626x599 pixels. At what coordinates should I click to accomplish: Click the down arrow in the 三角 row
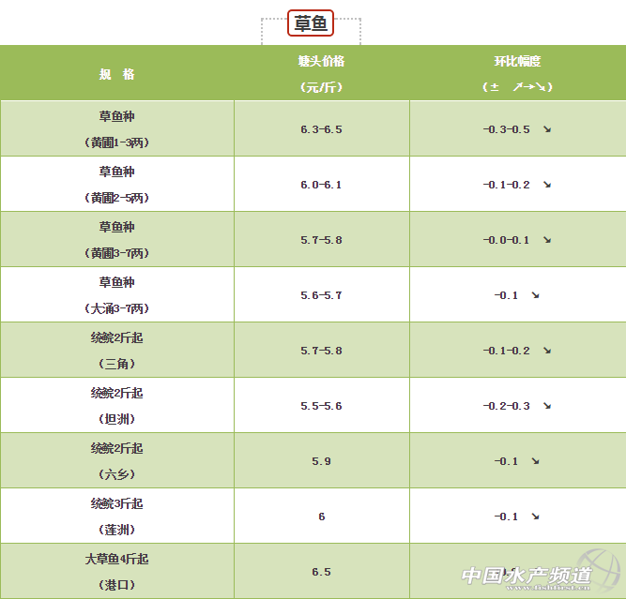[546, 351]
